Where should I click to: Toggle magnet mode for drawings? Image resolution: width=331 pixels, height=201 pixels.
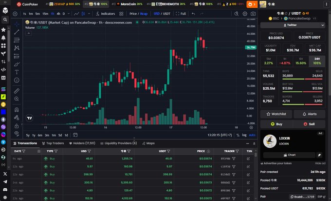tap(17, 110)
